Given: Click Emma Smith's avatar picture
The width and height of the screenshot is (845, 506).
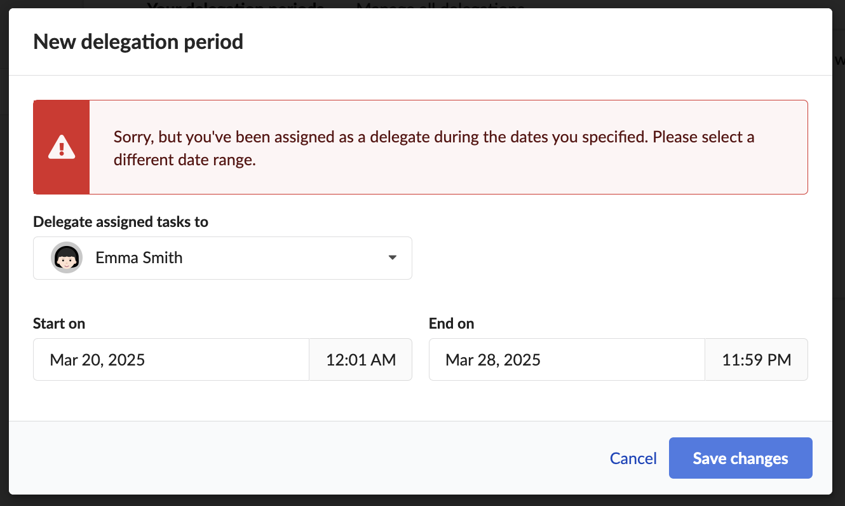Looking at the screenshot, I should [x=67, y=257].
